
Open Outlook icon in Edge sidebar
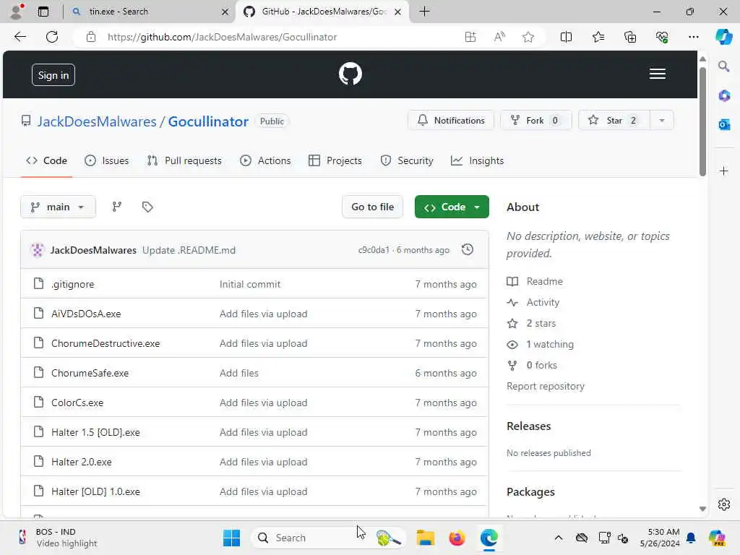click(723, 124)
